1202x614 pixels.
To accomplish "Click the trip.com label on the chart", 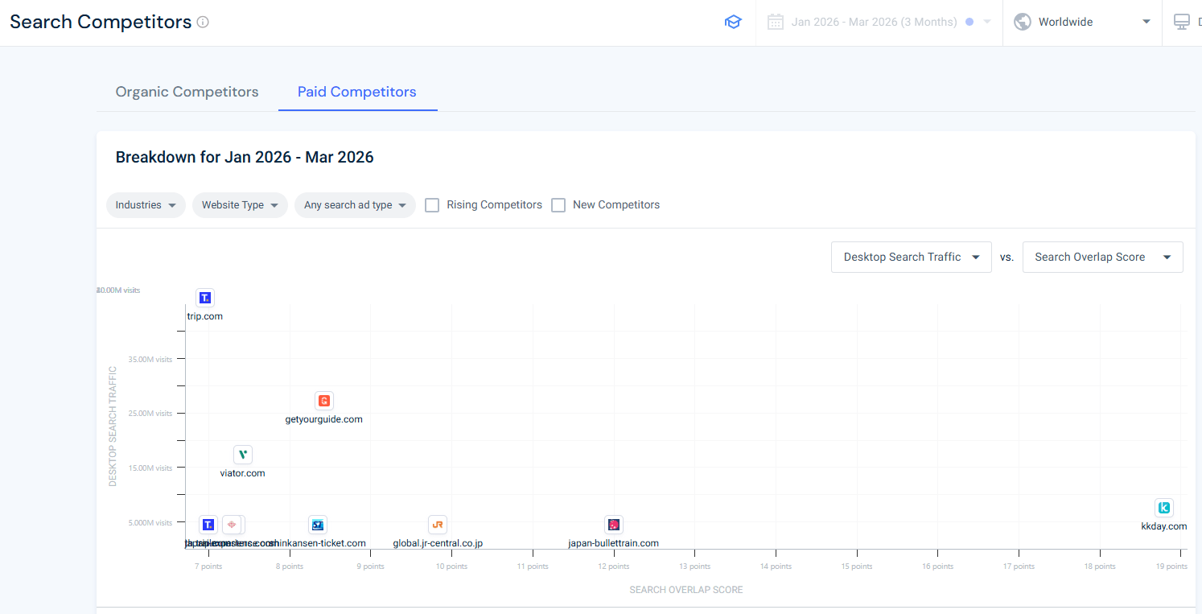I will click(x=205, y=316).
